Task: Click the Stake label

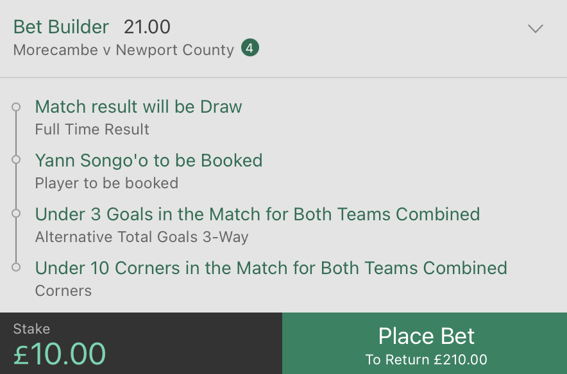Action: (31, 329)
